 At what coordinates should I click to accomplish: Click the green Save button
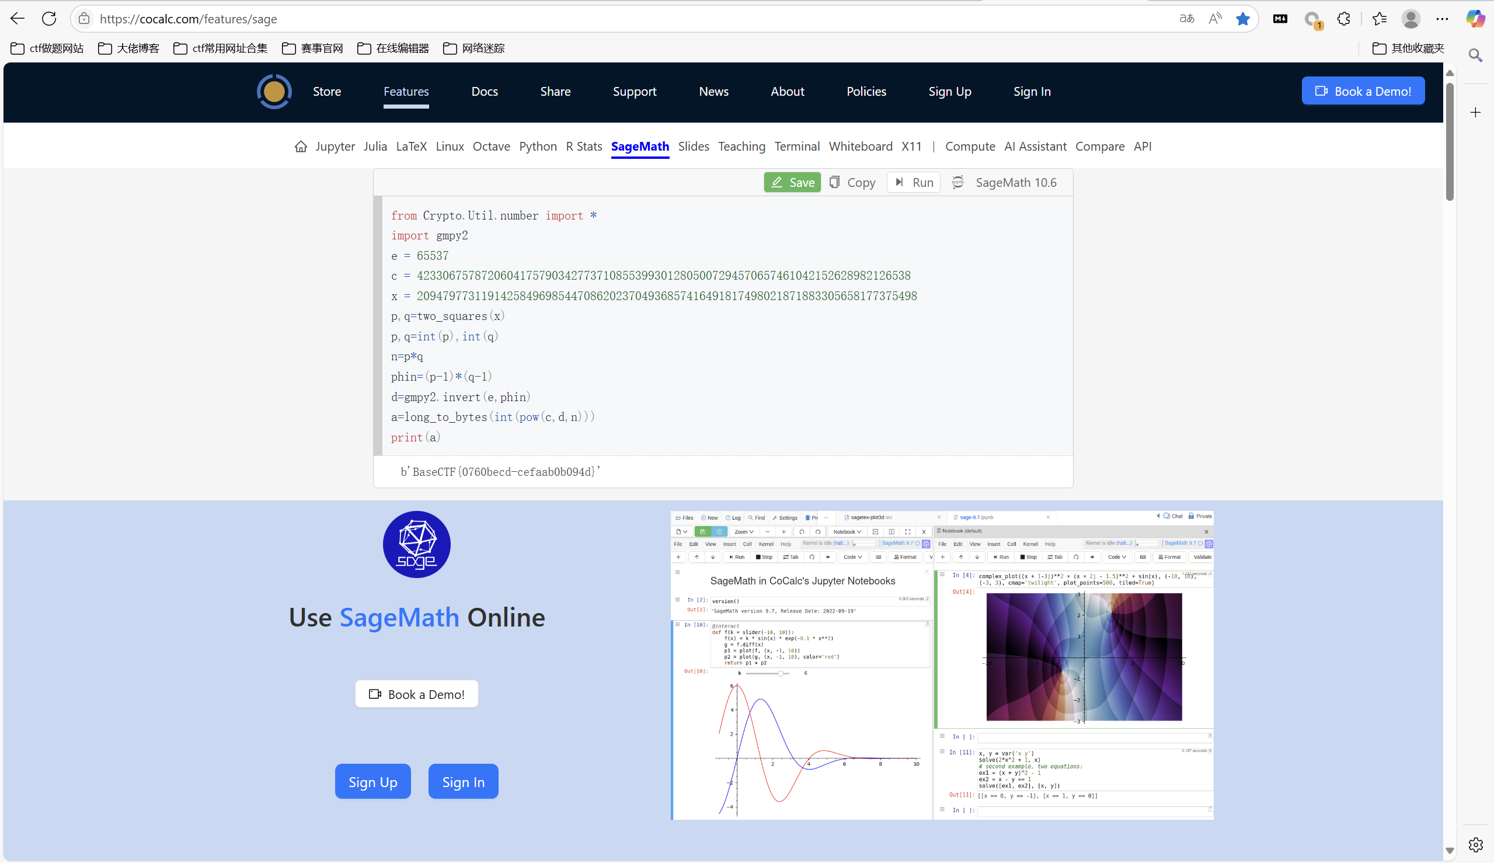click(x=792, y=182)
